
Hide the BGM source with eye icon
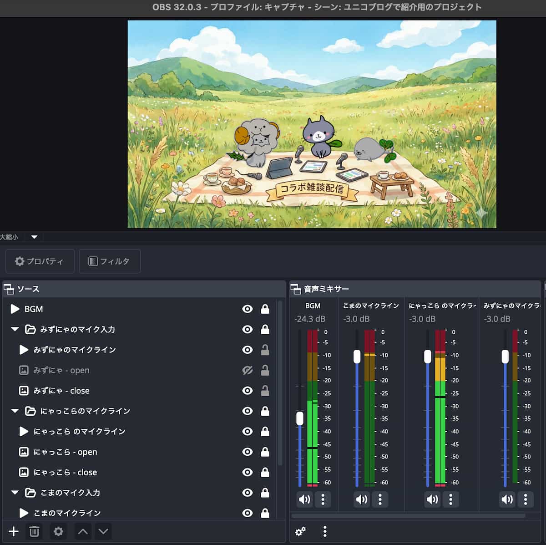click(x=247, y=309)
